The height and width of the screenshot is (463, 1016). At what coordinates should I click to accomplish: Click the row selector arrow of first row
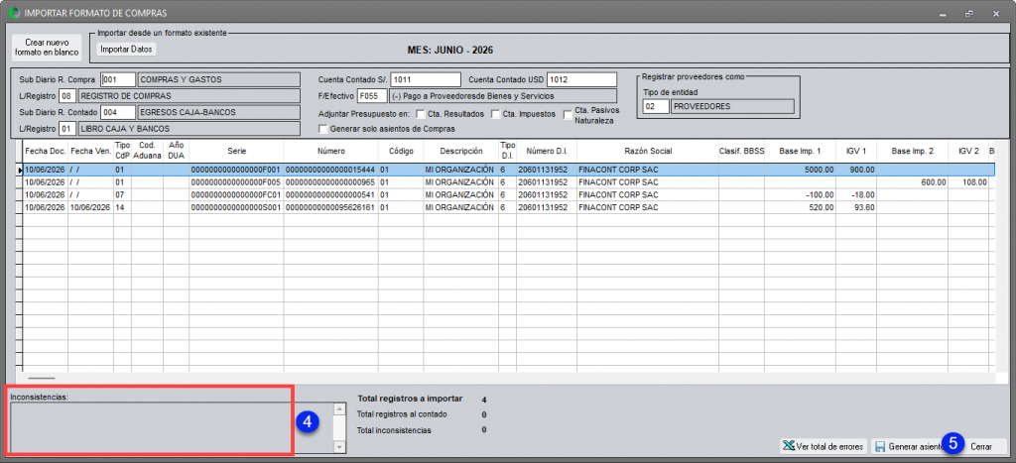tap(19, 170)
